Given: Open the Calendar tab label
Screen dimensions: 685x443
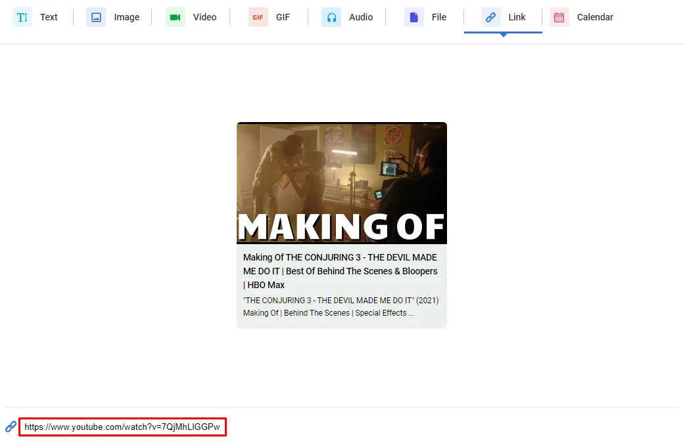Looking at the screenshot, I should tap(595, 18).
